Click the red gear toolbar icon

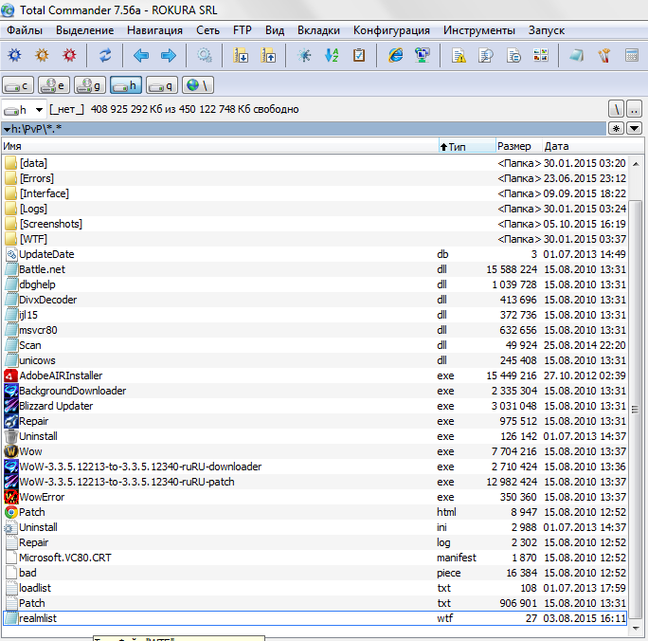69,55
